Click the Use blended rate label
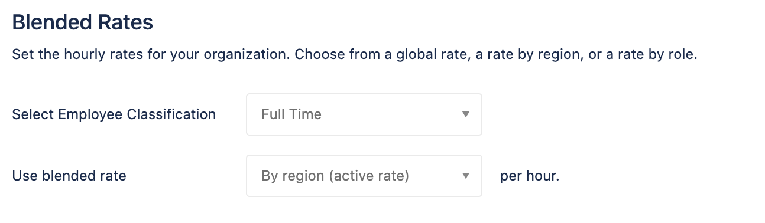Image resolution: width=765 pixels, height=223 pixels. (x=69, y=176)
